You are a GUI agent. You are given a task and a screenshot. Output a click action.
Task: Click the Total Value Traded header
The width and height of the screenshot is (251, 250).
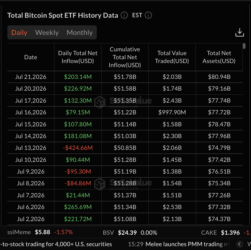172,57
